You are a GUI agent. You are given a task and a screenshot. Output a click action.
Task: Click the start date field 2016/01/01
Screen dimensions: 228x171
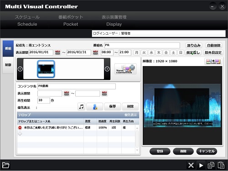pyautogui.click(x=41, y=52)
